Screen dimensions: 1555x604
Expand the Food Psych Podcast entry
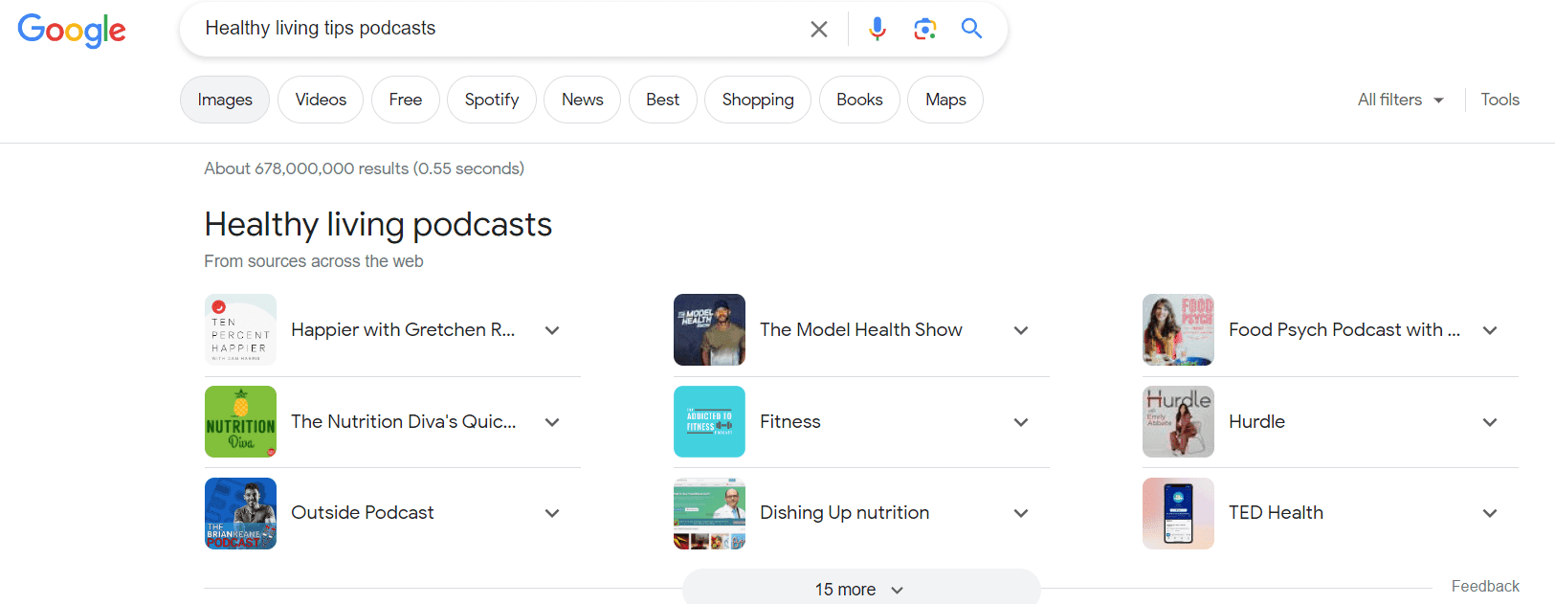[1490, 330]
